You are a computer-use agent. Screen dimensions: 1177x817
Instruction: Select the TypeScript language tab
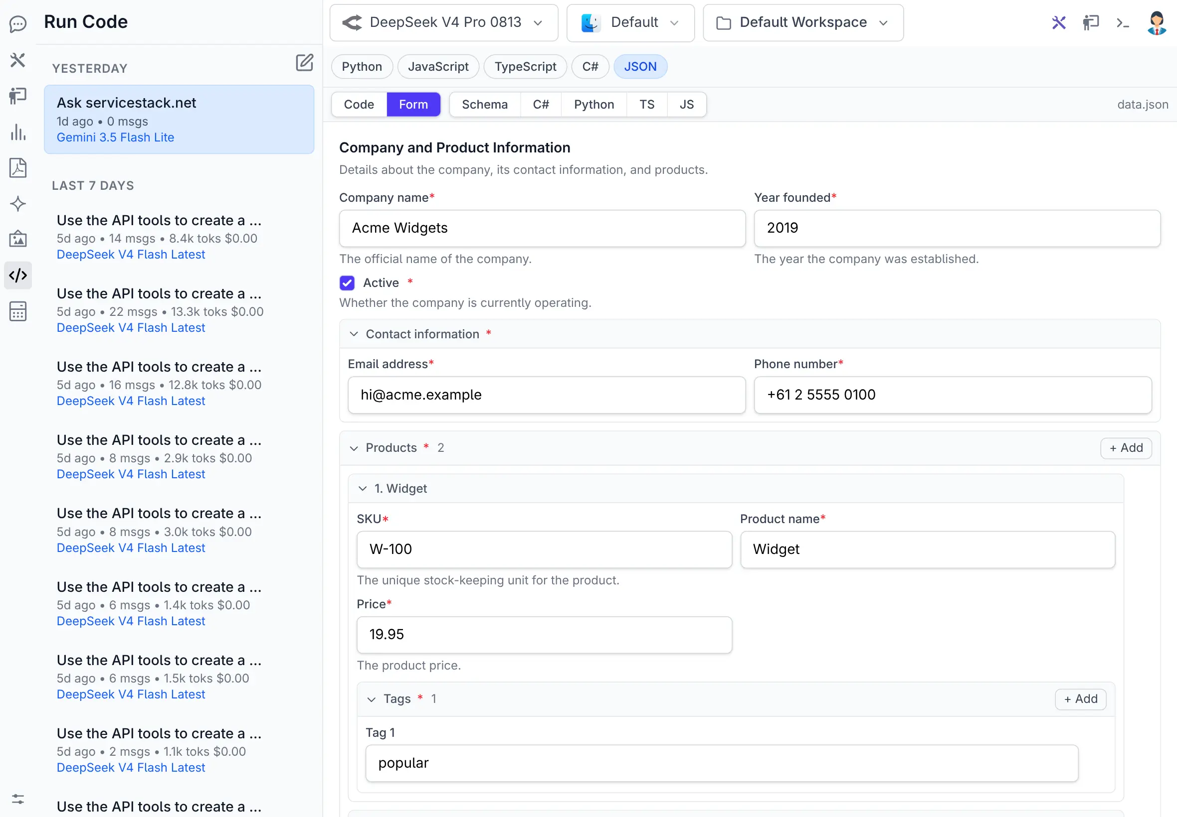525,67
